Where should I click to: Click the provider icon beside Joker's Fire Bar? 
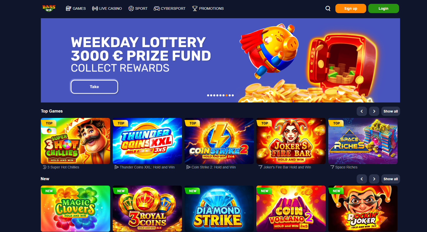(x=260, y=167)
